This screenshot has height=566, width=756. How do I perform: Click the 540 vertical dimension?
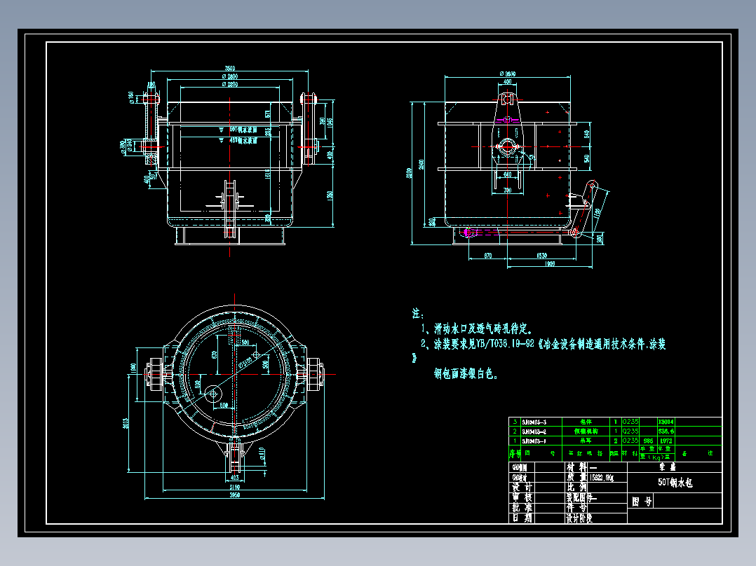587,158
